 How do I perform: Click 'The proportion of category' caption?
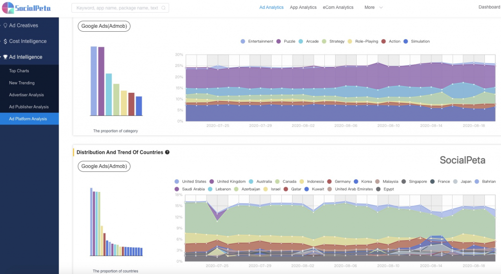click(x=115, y=131)
